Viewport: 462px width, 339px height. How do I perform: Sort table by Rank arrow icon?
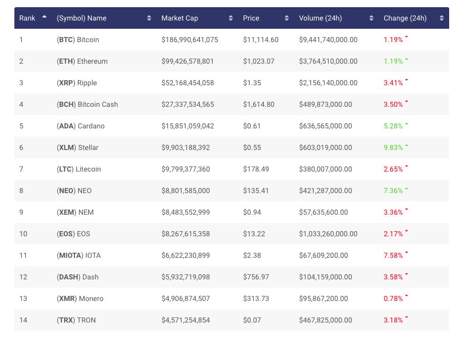pos(44,17)
